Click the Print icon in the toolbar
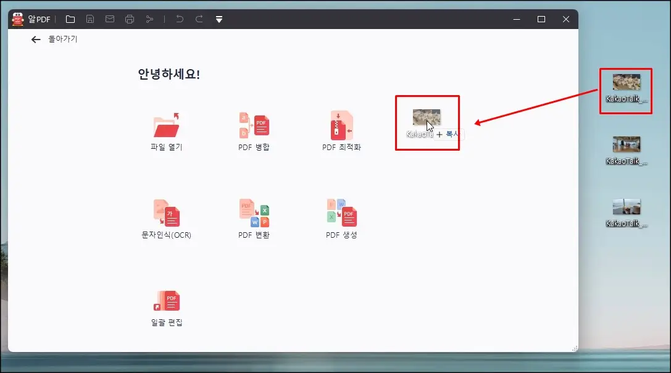Image resolution: width=671 pixels, height=373 pixels. click(130, 19)
